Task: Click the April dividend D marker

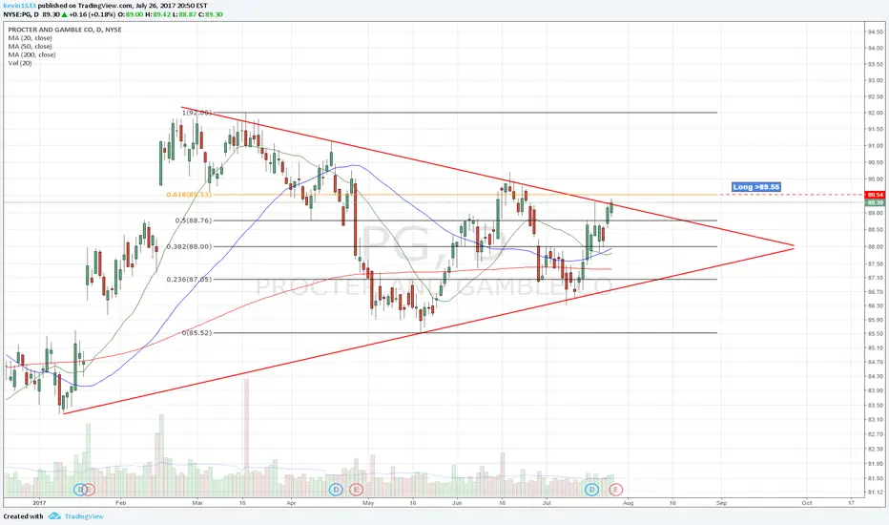Action: click(336, 490)
